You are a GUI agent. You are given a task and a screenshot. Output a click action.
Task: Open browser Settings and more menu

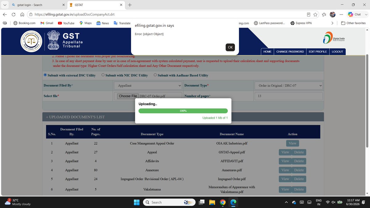(x=341, y=14)
